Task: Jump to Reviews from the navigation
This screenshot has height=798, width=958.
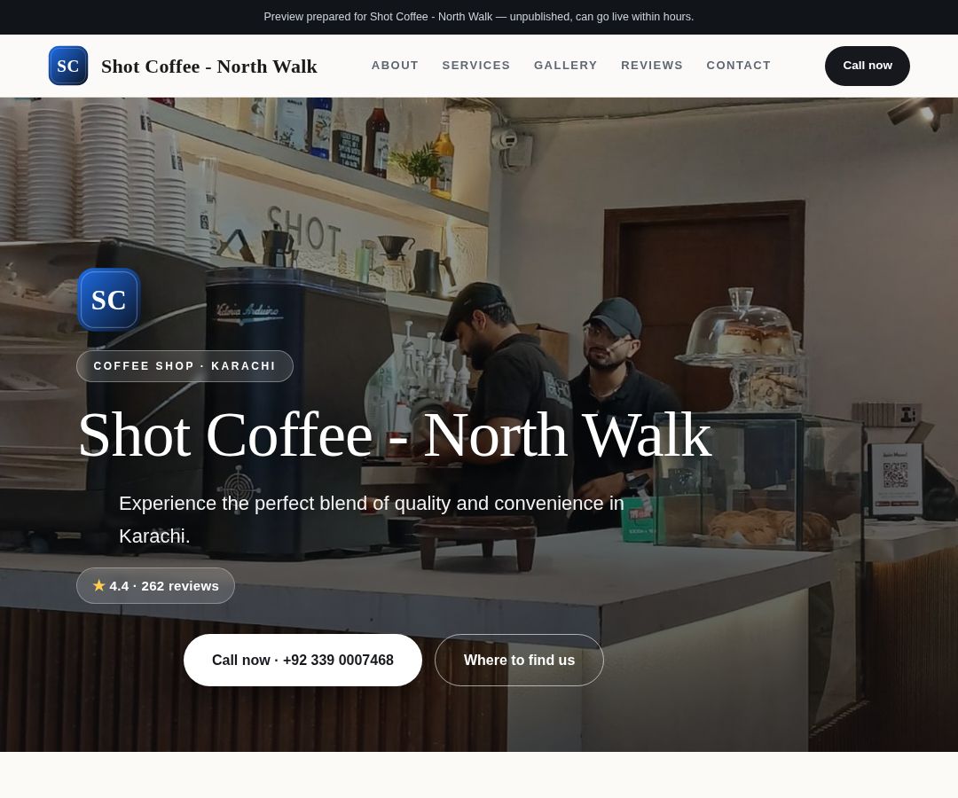Action: click(x=652, y=66)
